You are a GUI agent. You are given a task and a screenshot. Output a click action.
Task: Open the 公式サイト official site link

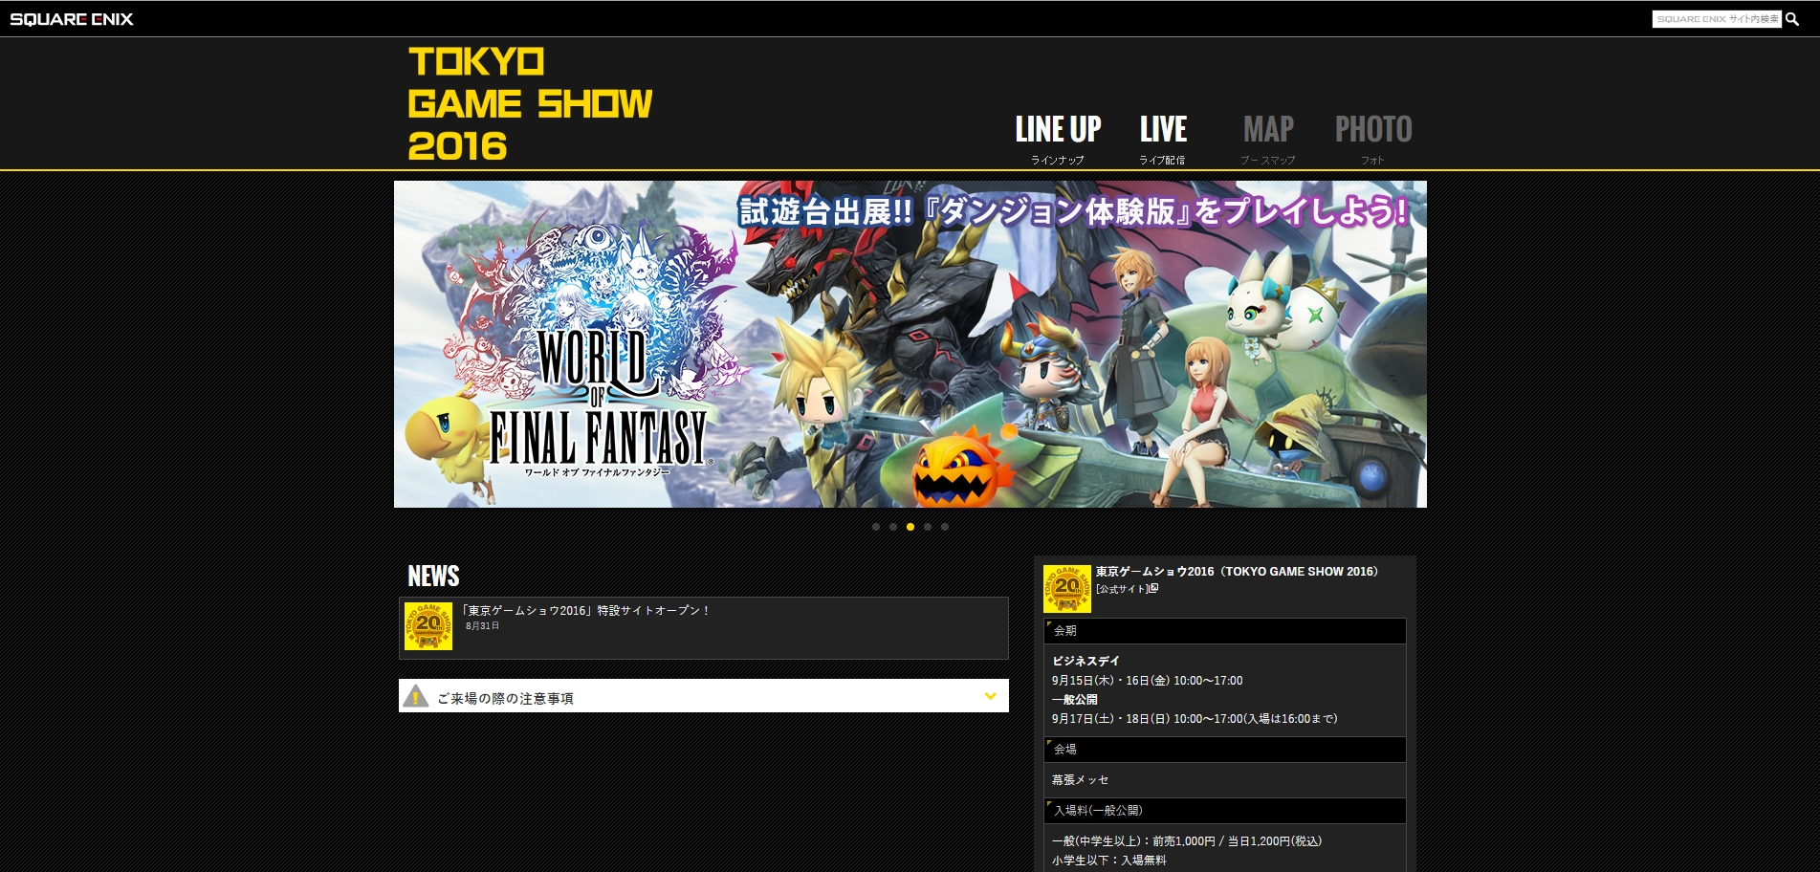coord(1122,589)
